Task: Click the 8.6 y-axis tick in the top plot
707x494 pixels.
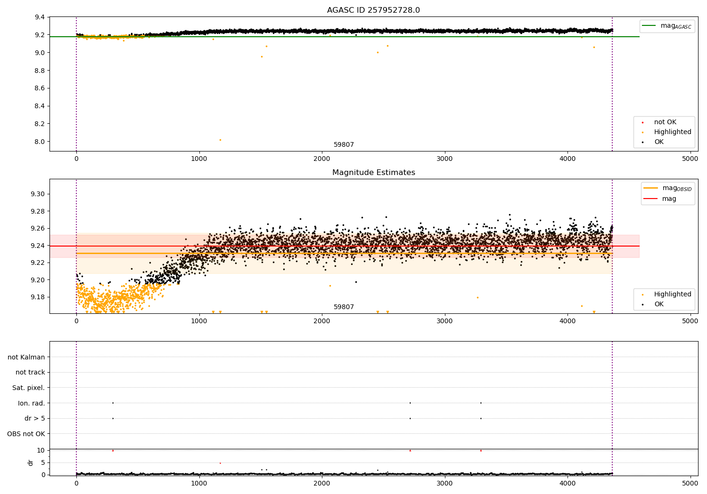Action: coord(40,88)
